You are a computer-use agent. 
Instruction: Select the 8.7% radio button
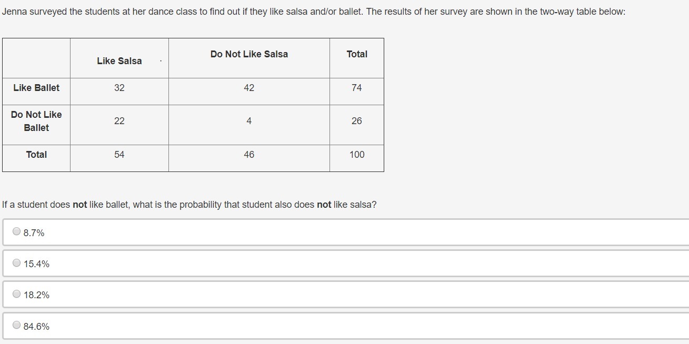point(17,231)
